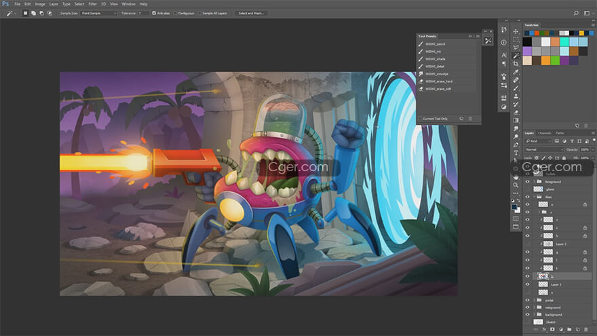Pick the orange swatch in Swatches

pos(546,60)
